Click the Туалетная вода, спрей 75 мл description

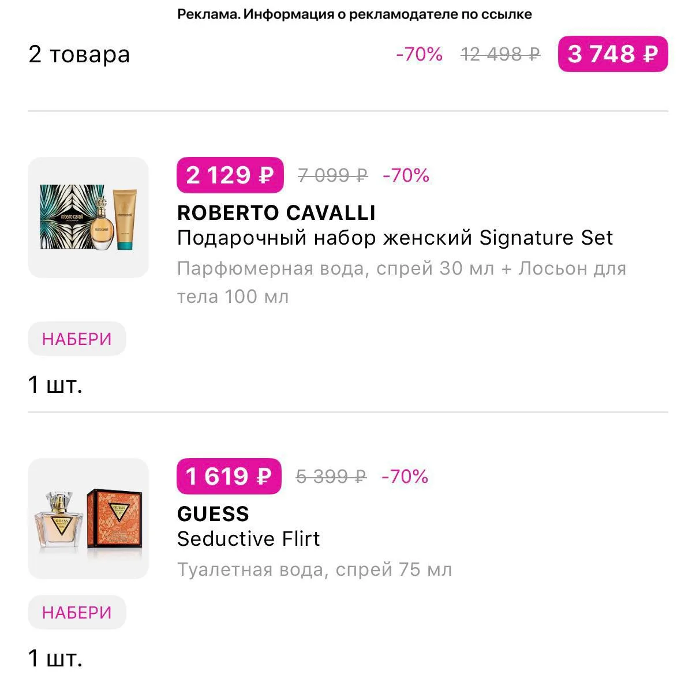[315, 570]
